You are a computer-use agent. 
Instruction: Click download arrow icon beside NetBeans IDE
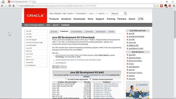(x=127, y=45)
